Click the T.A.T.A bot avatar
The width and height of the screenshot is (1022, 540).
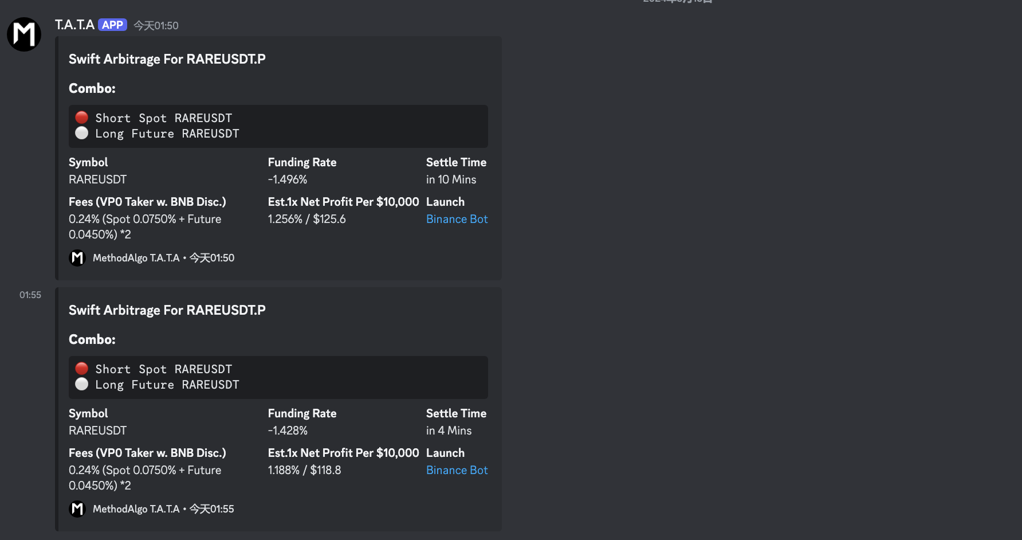pos(24,34)
